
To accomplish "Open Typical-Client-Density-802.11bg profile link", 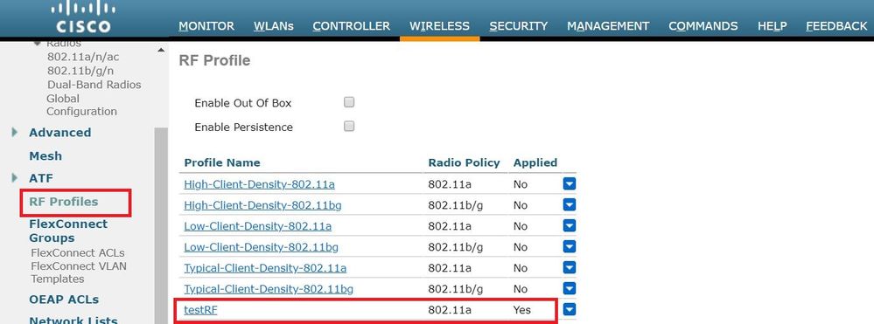I will click(x=268, y=289).
